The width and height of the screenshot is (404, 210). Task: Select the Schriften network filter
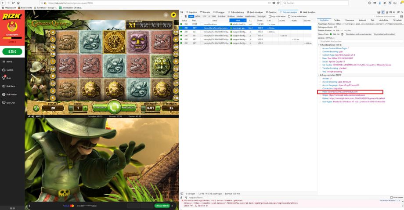tap(221, 16)
